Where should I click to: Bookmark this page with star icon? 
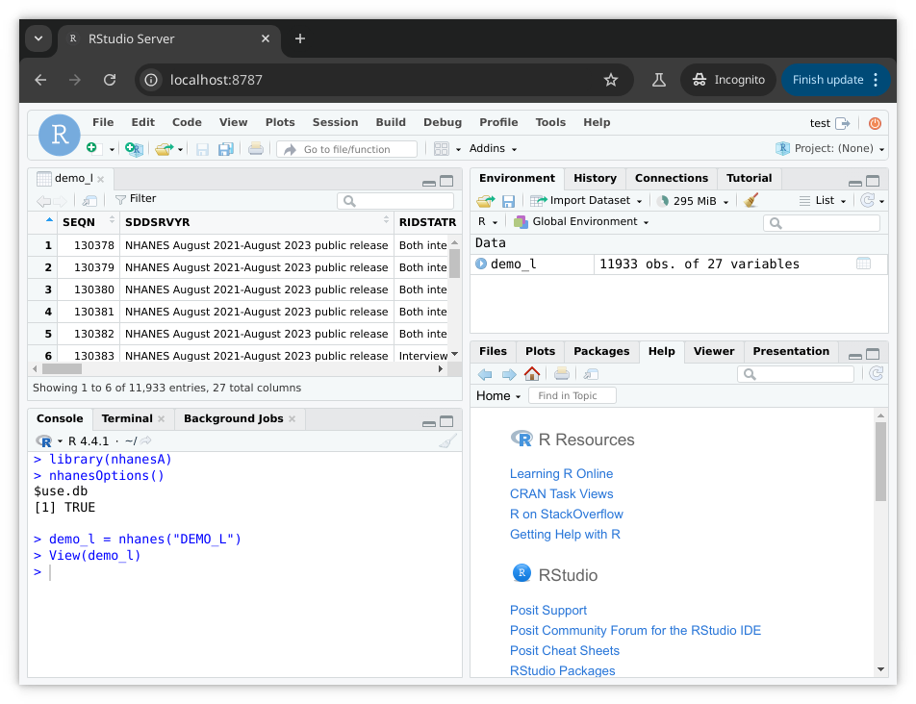[610, 80]
